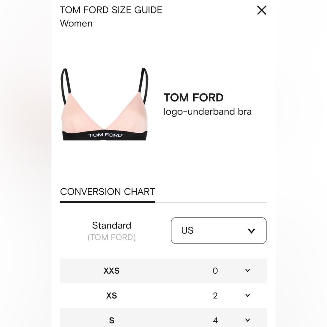
Task: Select the S size row
Action: [x=163, y=319]
